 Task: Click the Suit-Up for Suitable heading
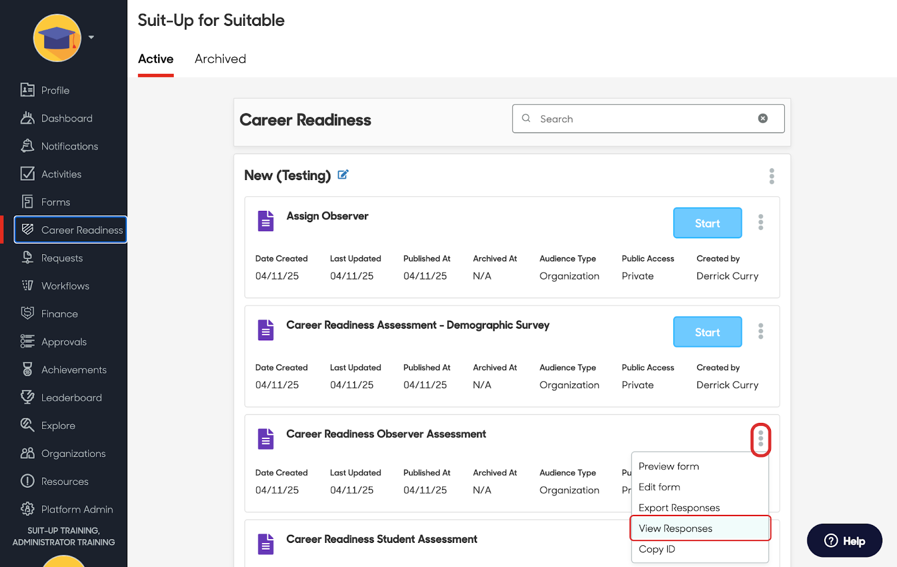(x=211, y=20)
